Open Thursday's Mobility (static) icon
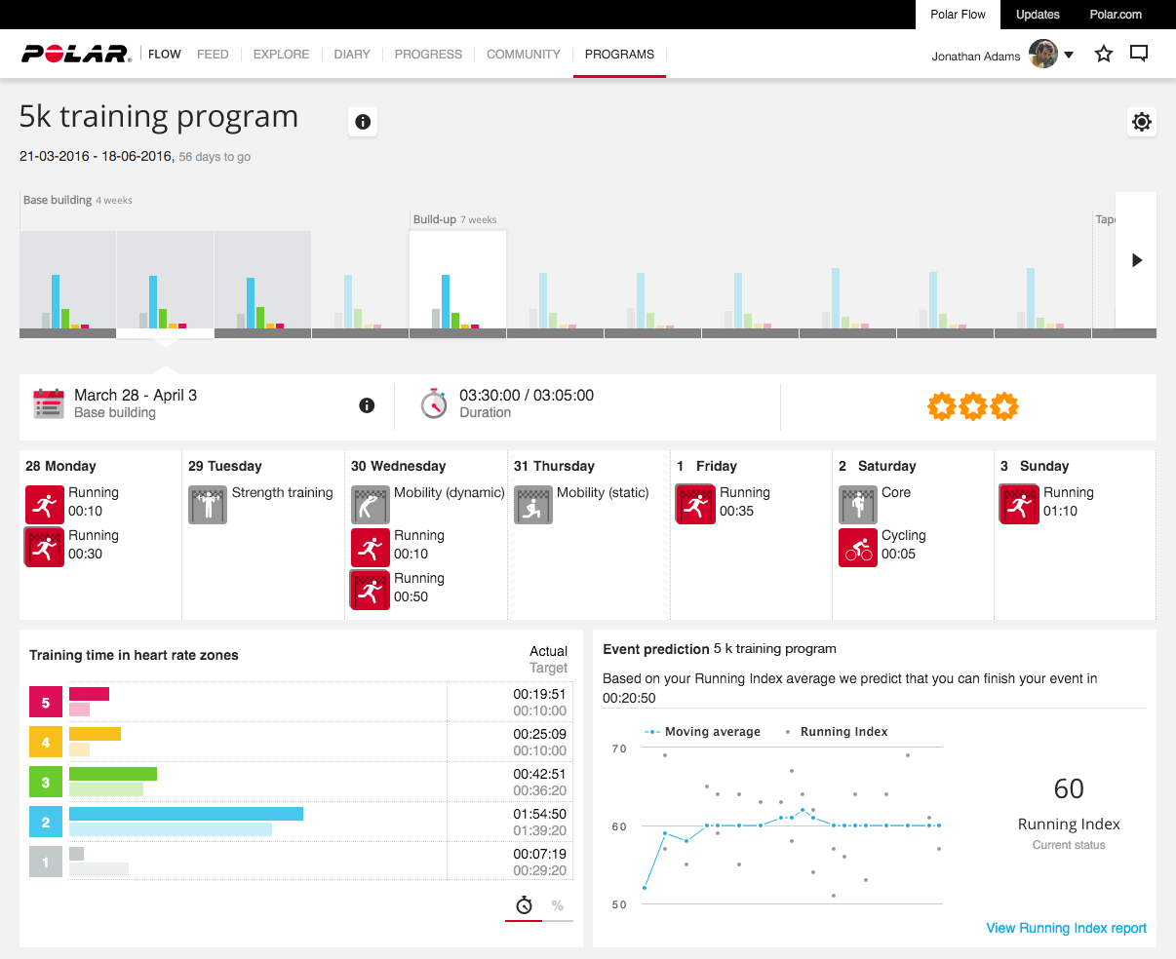This screenshot has width=1176, height=959. [532, 505]
